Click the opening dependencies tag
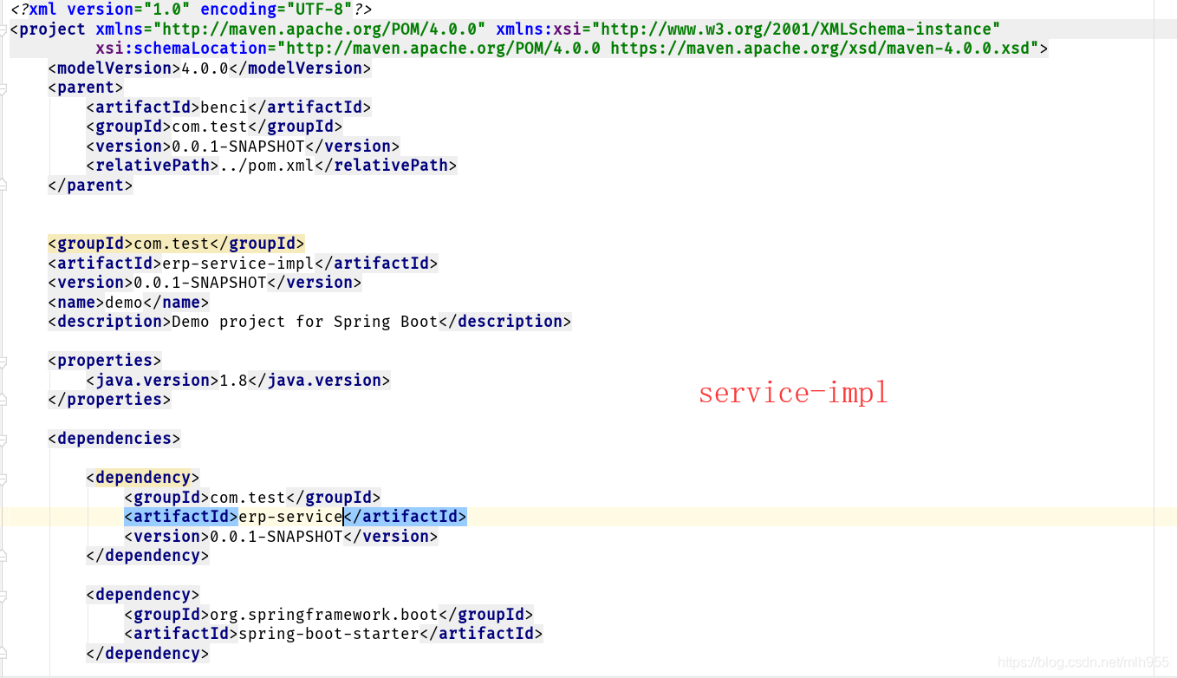Screen dimensions: 1177x678 [x=114, y=439]
